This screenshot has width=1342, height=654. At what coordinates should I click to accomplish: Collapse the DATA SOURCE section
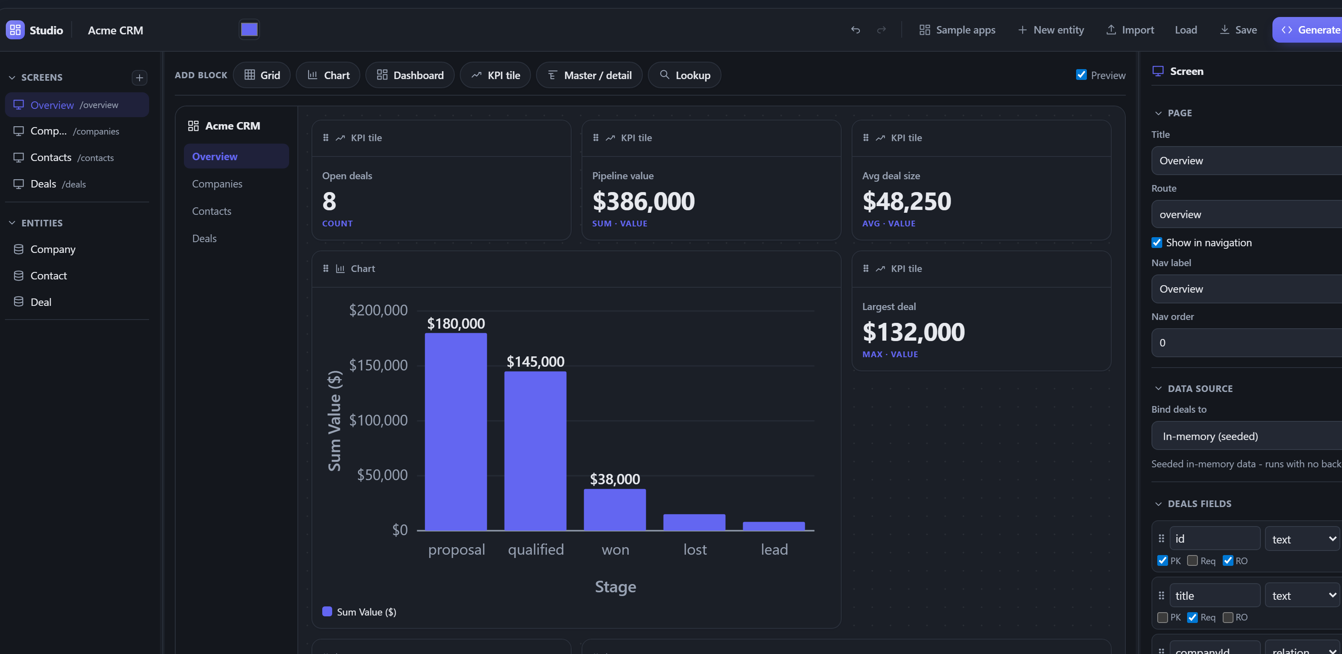tap(1158, 388)
